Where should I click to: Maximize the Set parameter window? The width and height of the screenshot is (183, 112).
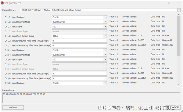pos(169,3)
